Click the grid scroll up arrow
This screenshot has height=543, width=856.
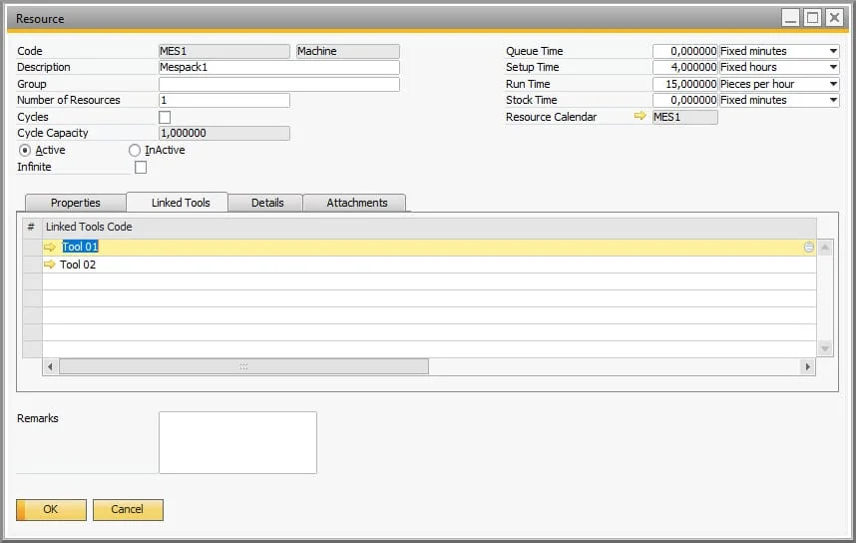point(825,247)
